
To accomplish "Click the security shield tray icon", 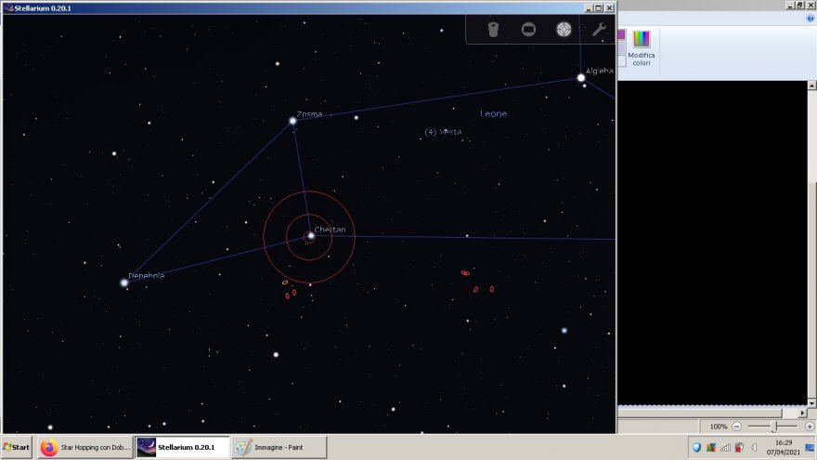I will click(696, 447).
